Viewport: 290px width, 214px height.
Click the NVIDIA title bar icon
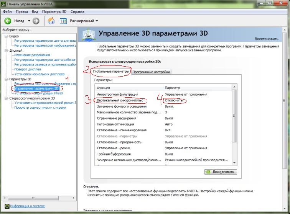3,4
